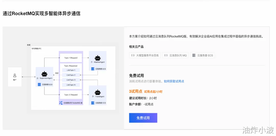Image resolution: width=276 pixels, height=136 pixels.
Task: Click the TravelAgent robot icon
Action: coord(98,92)
